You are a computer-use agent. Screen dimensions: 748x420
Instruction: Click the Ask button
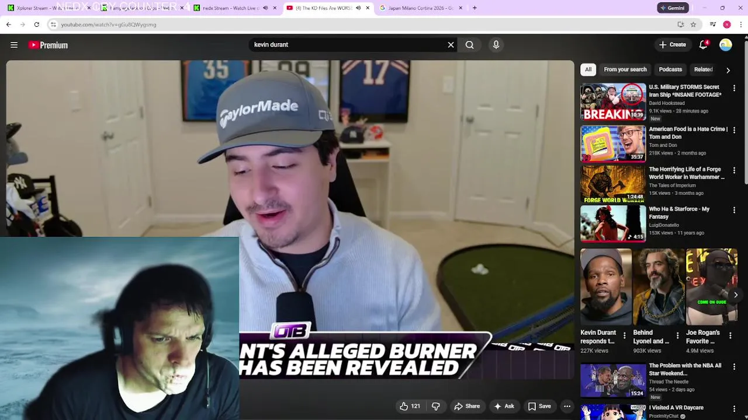tap(504, 406)
